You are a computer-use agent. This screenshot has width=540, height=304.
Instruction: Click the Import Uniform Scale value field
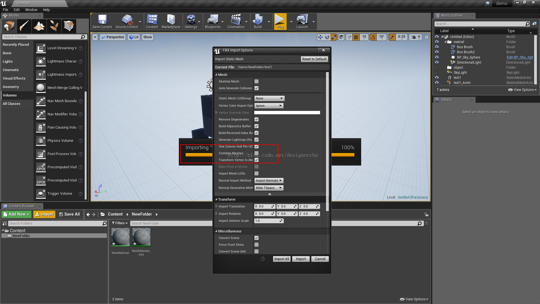click(x=269, y=221)
